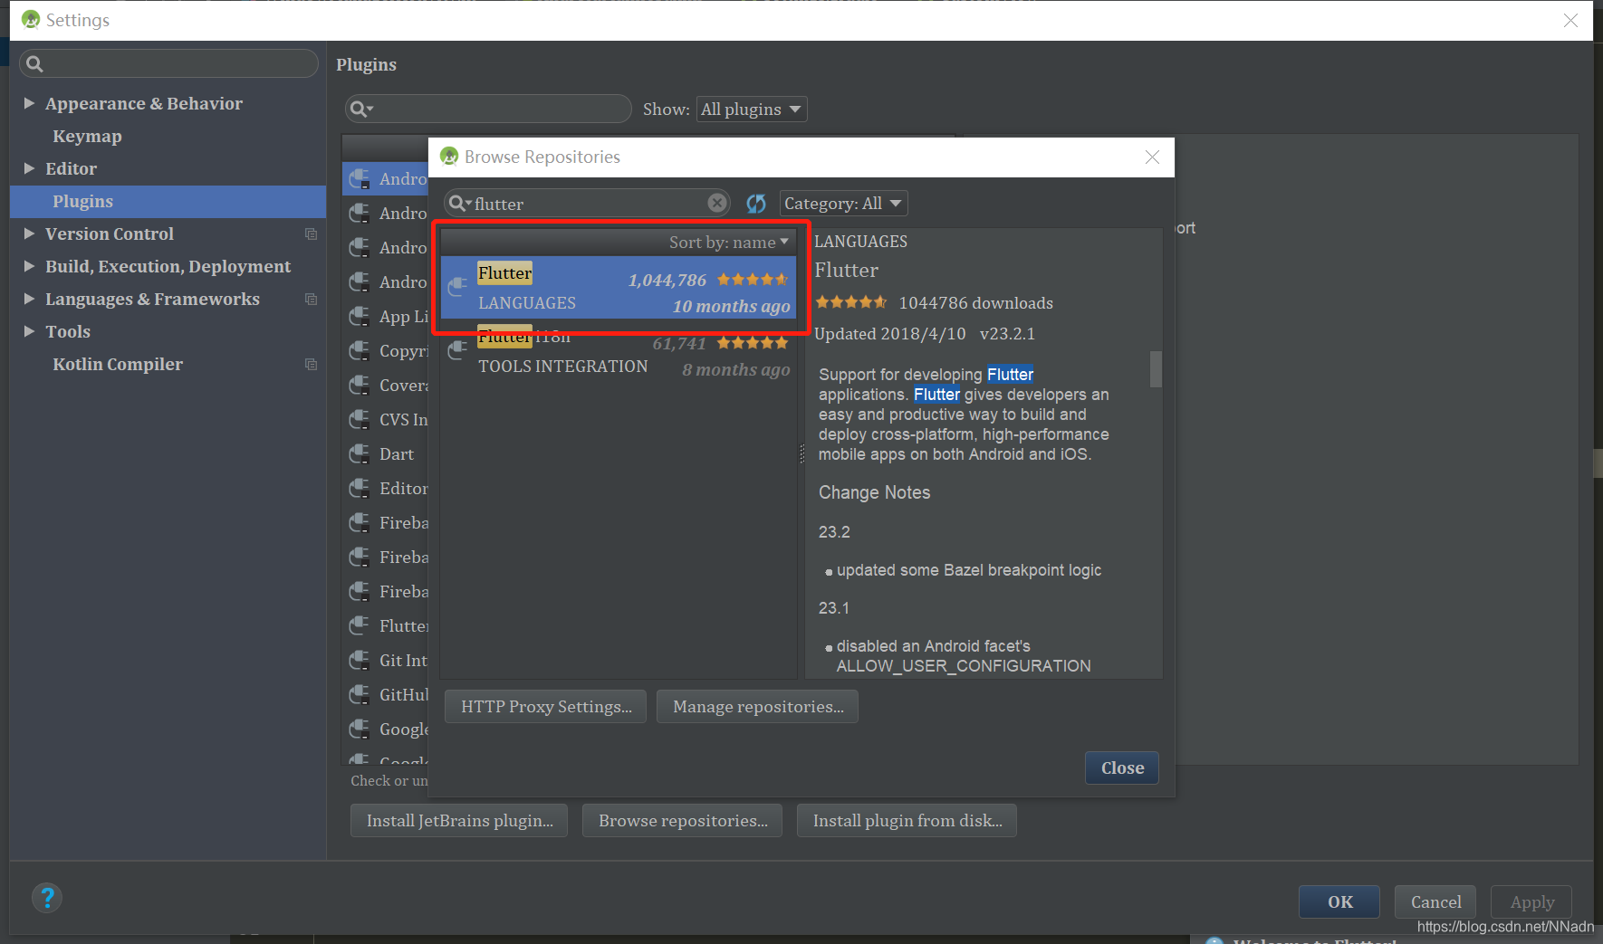Click the Copyright plugin icon
Viewport: 1603px width, 944px height.
point(360,350)
